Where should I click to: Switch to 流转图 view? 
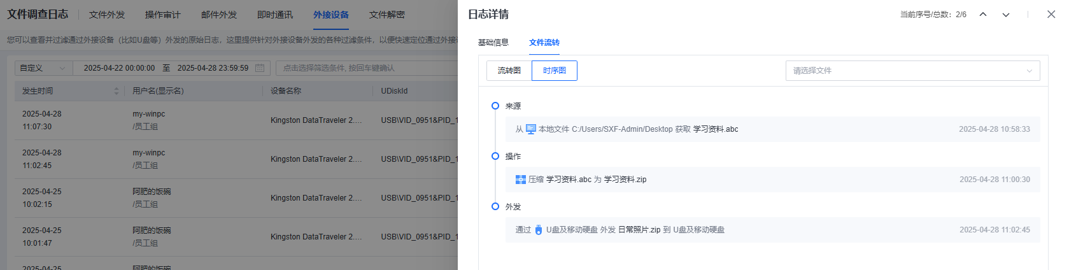[x=509, y=71]
